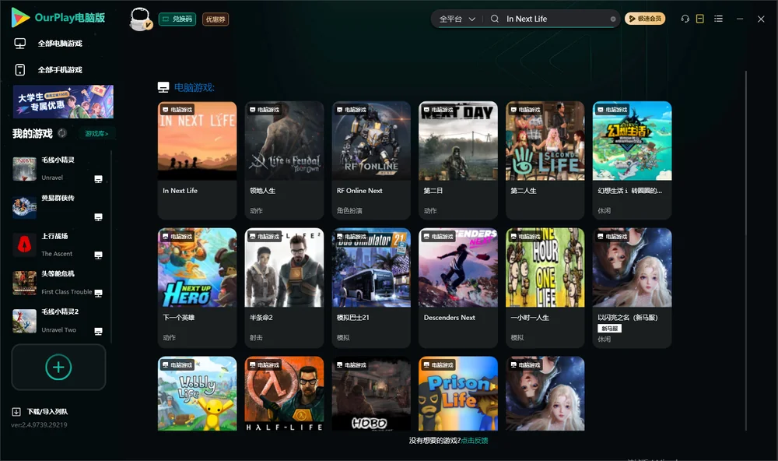The width and height of the screenshot is (778, 461).
Task: Open the 半条命2 game card
Action: (284, 287)
